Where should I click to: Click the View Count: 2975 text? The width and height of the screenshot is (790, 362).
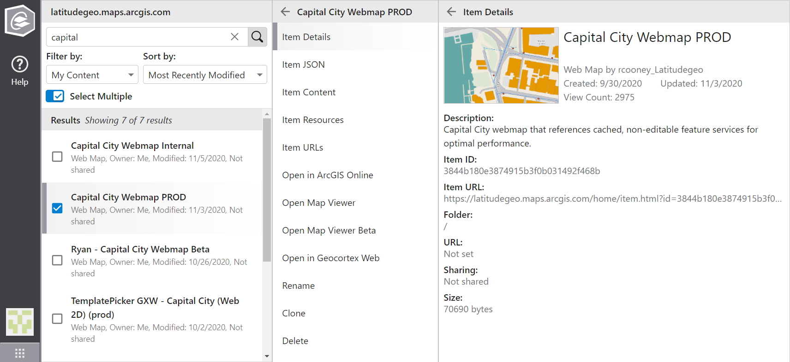tap(599, 97)
